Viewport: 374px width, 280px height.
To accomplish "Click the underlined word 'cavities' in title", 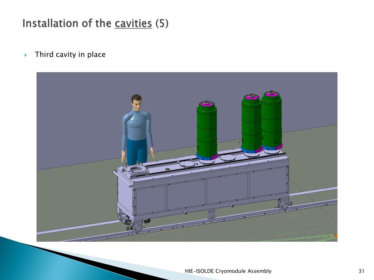I will (x=133, y=24).
